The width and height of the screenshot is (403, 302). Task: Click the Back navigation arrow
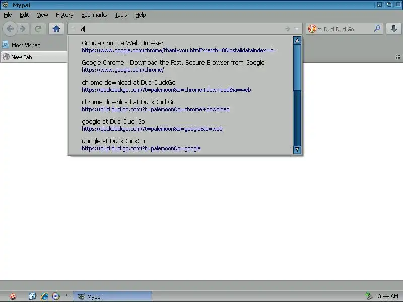click(10, 29)
